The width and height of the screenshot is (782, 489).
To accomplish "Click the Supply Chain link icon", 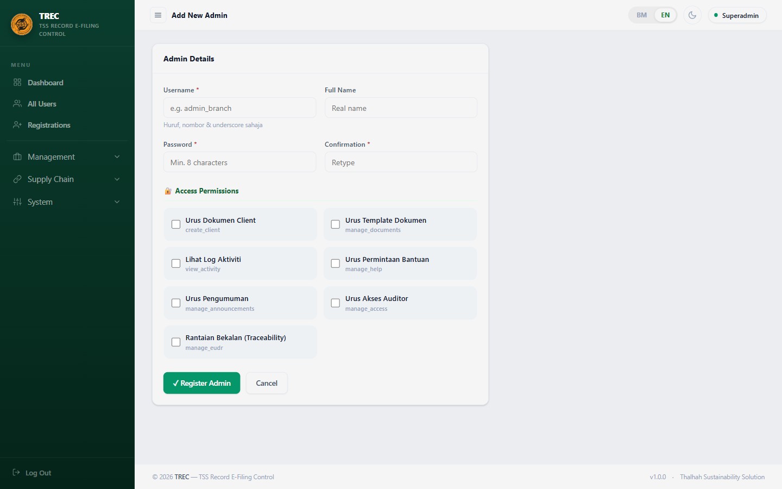I will (x=17, y=179).
